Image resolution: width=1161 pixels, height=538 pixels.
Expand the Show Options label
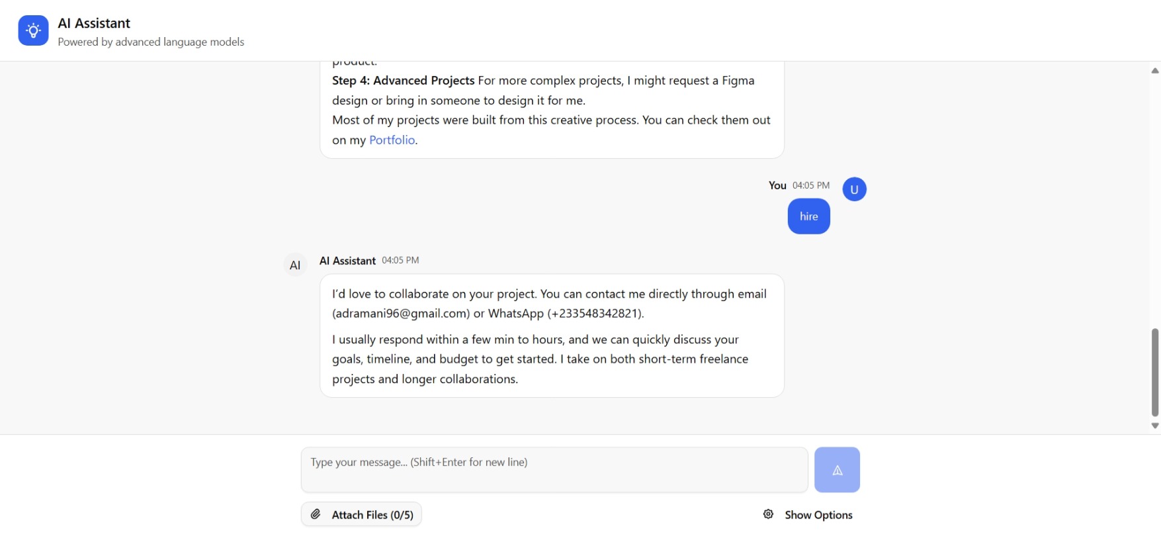818,515
